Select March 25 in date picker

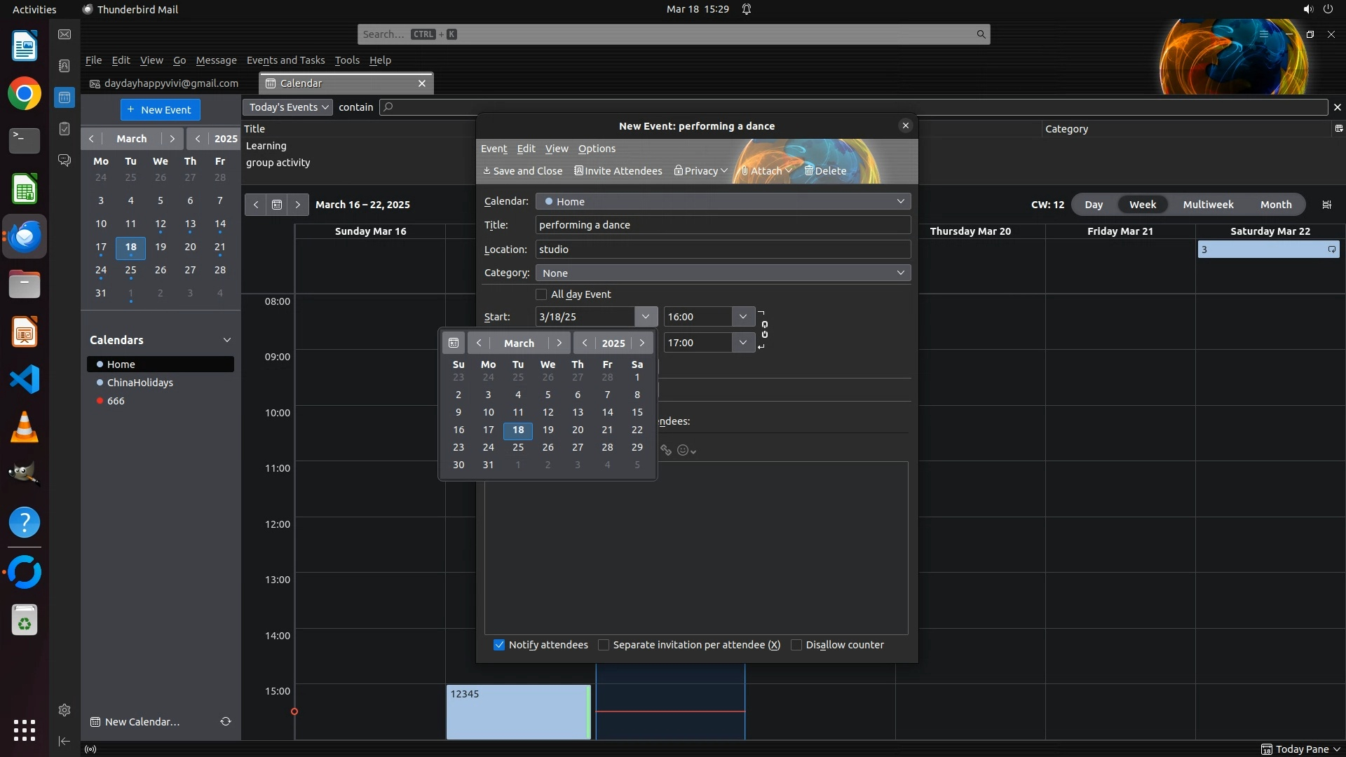pos(518,447)
